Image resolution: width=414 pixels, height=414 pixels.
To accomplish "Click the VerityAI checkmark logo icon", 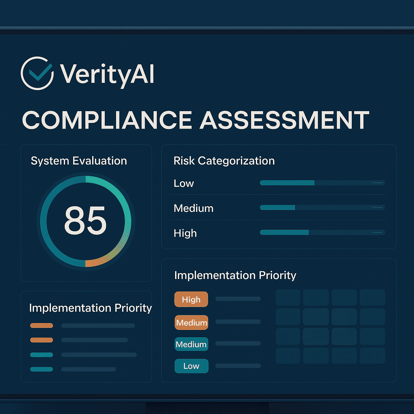I will [37, 73].
